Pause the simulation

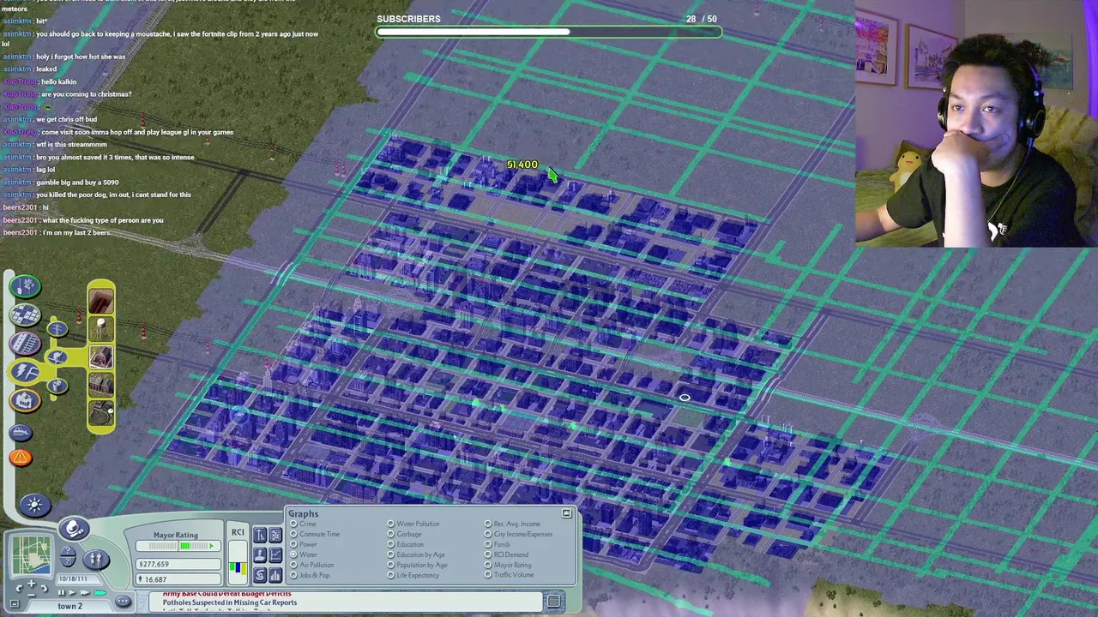tap(61, 592)
